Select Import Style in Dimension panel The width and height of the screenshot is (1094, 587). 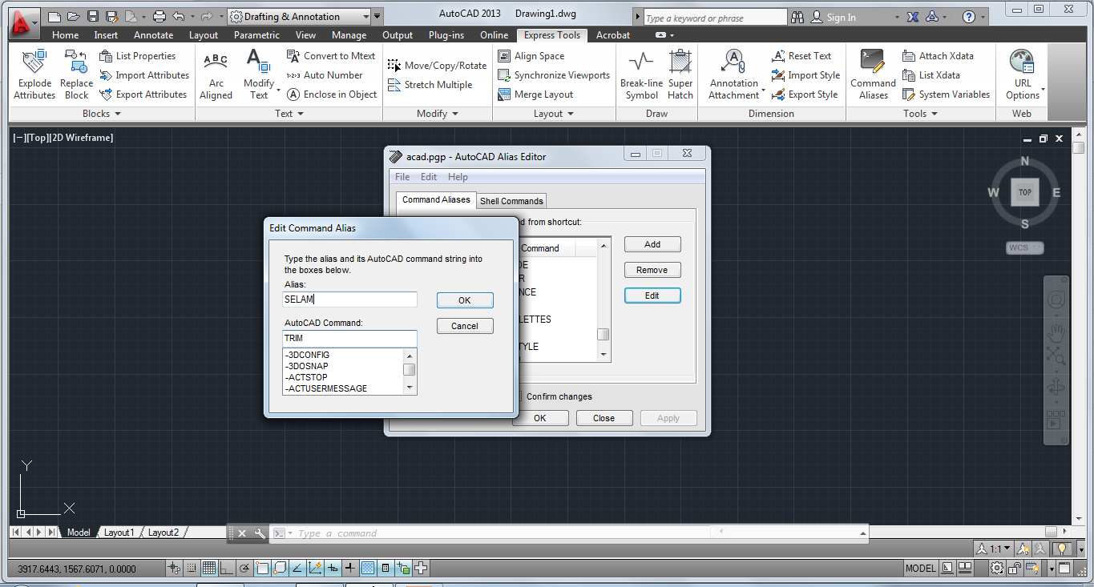coord(805,75)
